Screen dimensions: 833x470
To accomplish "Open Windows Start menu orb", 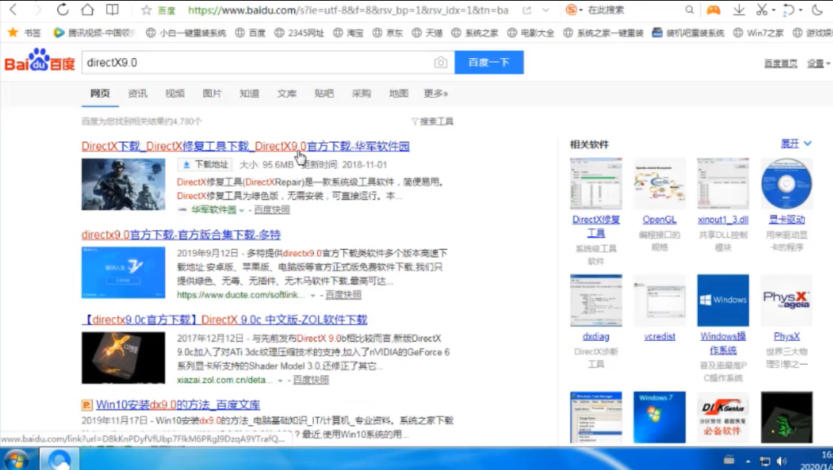I will [16, 460].
